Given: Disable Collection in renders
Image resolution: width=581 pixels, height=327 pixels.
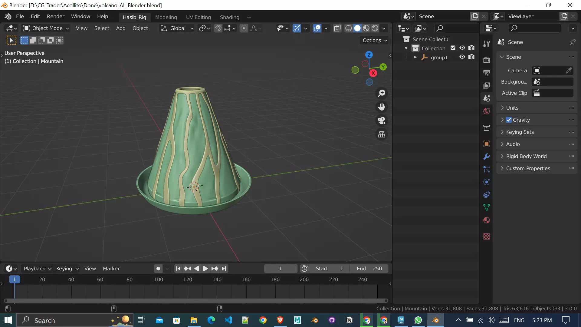Looking at the screenshot, I should coord(471,48).
